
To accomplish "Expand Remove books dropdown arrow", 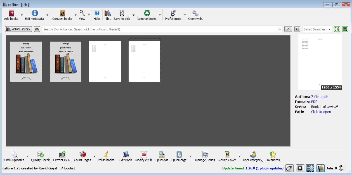I will (160, 15).
